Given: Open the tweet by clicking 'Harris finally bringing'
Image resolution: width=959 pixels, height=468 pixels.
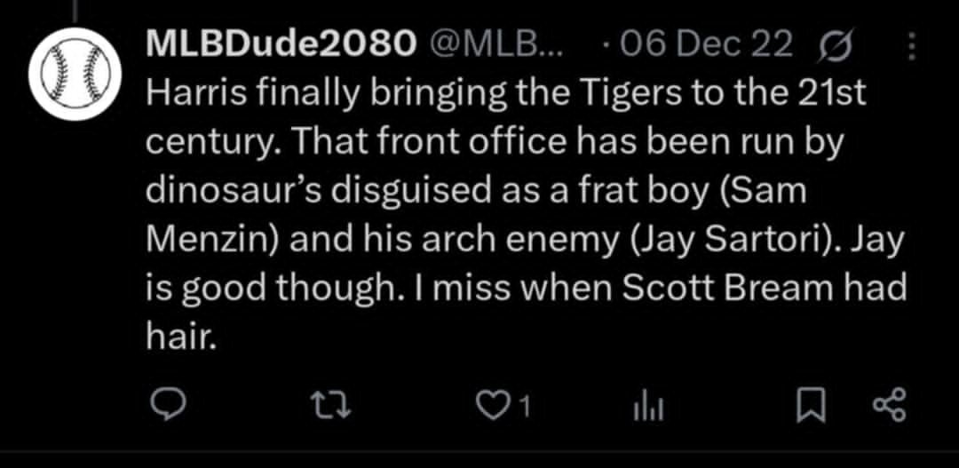Looking at the screenshot, I should pyautogui.click(x=305, y=93).
